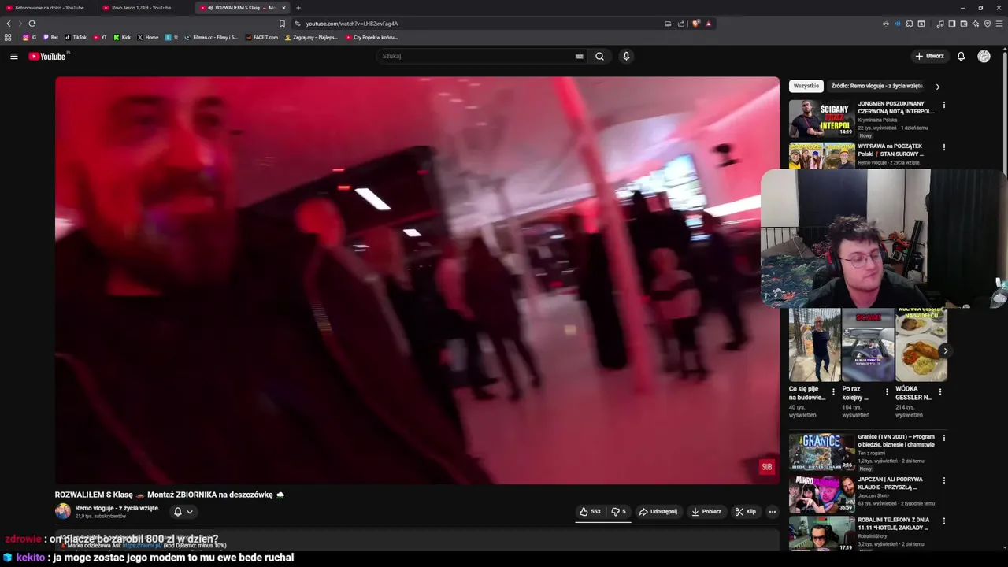
Task: Click the SUB watermark on video
Action: pos(767,467)
